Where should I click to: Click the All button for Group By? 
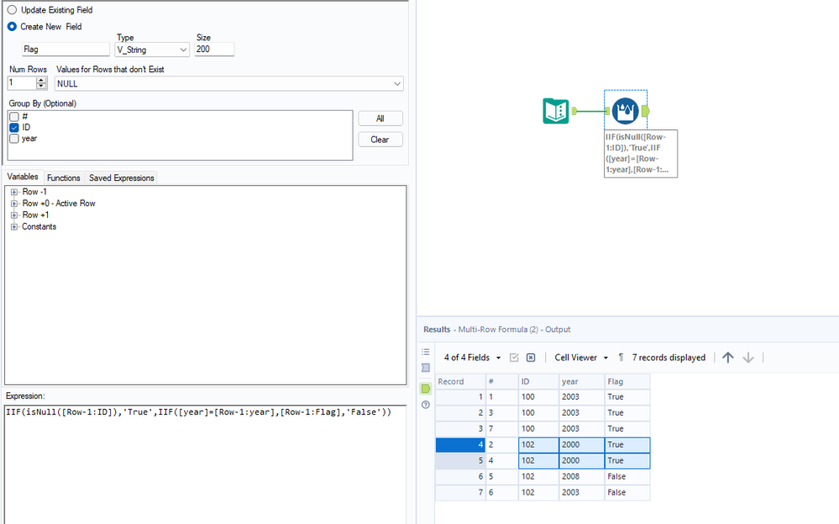[380, 119]
